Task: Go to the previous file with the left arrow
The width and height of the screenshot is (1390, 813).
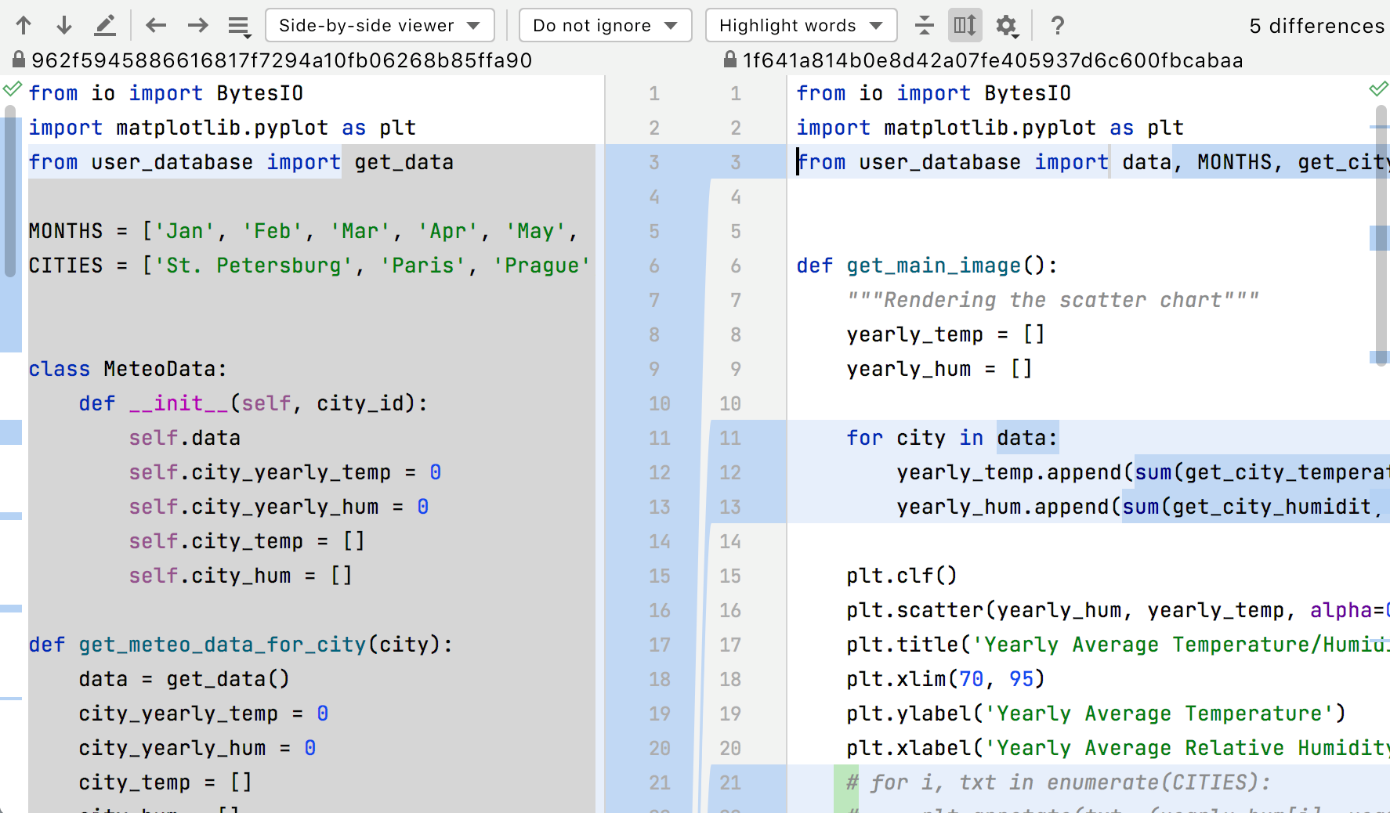Action: tap(156, 25)
